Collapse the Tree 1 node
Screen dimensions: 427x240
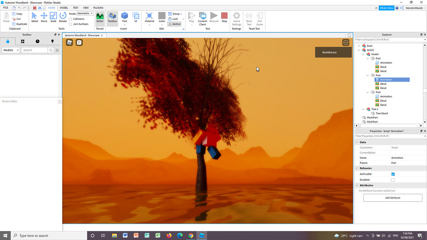[x=363, y=109]
